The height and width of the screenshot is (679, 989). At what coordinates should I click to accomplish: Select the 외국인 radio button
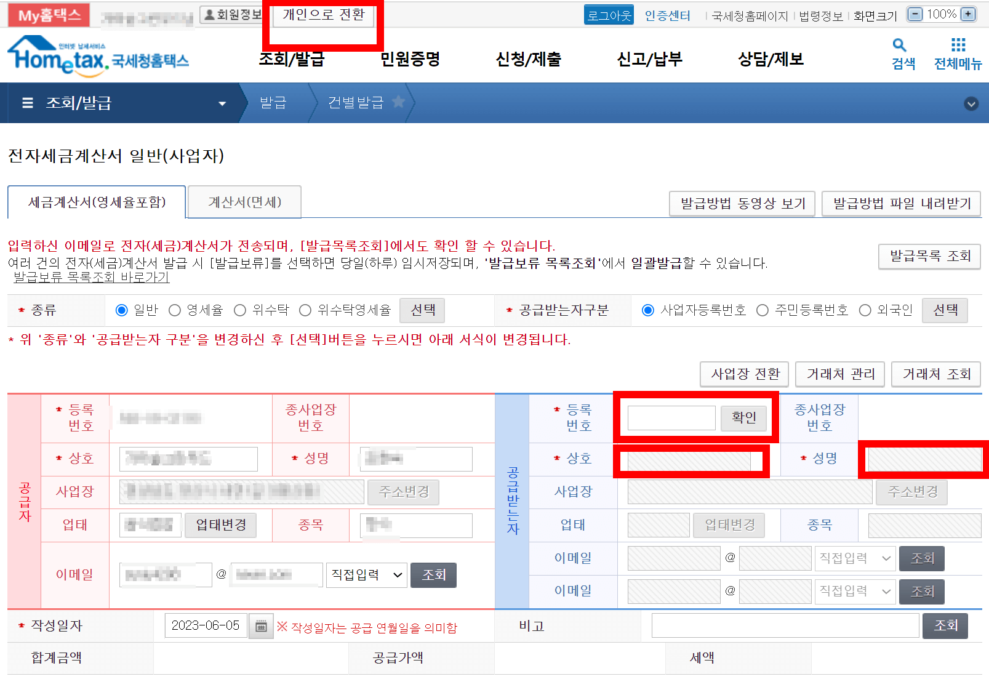[x=865, y=310]
